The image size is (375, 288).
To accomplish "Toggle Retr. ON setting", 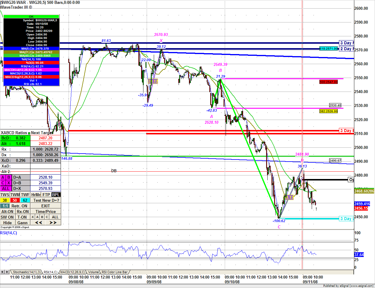I will [20, 206].
